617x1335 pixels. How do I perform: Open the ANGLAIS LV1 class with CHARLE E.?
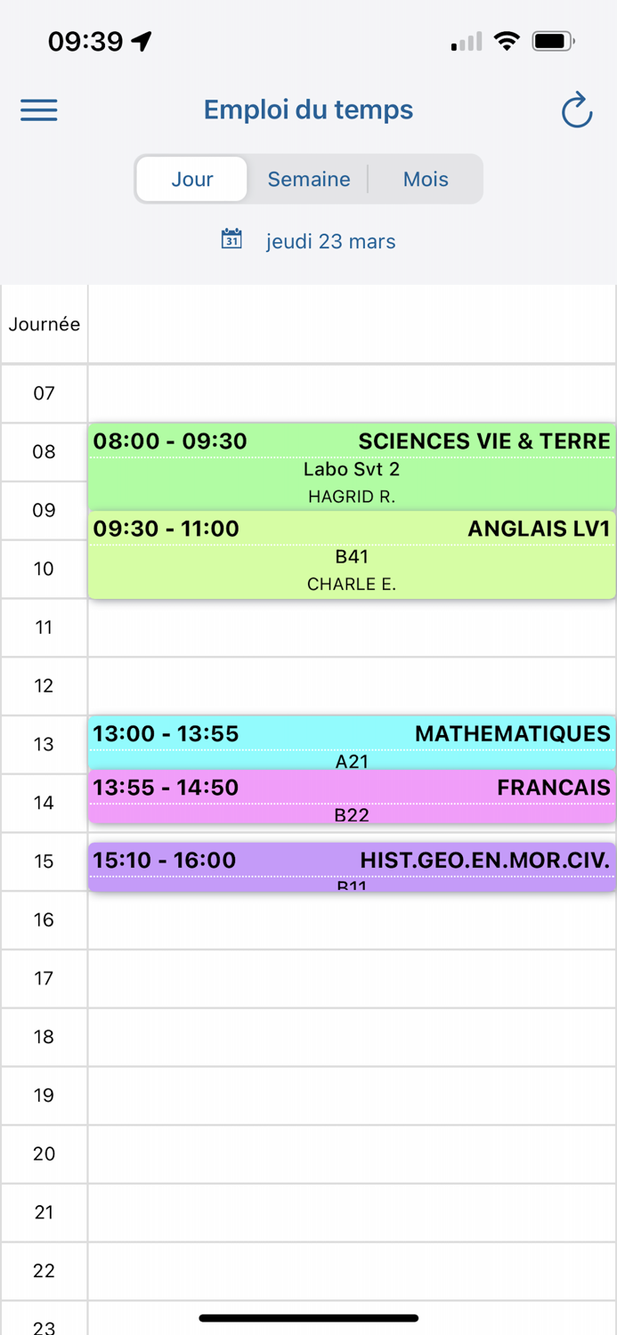[351, 554]
